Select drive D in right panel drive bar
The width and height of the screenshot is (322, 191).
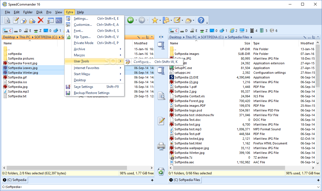[184, 31]
